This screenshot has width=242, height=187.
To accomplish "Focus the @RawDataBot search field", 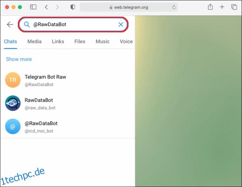I will (73, 25).
